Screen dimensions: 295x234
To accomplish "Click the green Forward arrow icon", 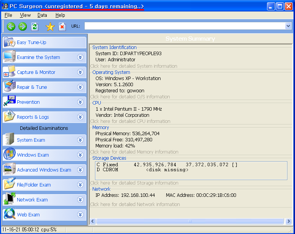I will pyautogui.click(x=23, y=26).
